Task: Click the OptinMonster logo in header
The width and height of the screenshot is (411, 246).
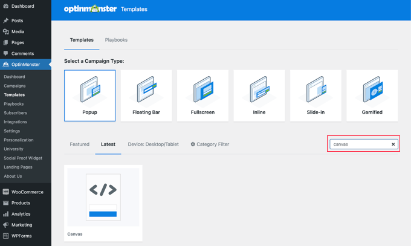Action: click(90, 9)
